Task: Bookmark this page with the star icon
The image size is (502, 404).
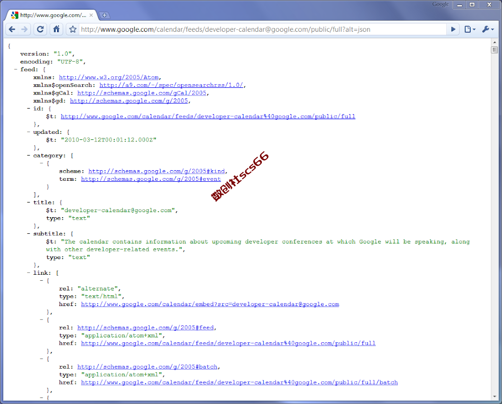Action: click(73, 29)
